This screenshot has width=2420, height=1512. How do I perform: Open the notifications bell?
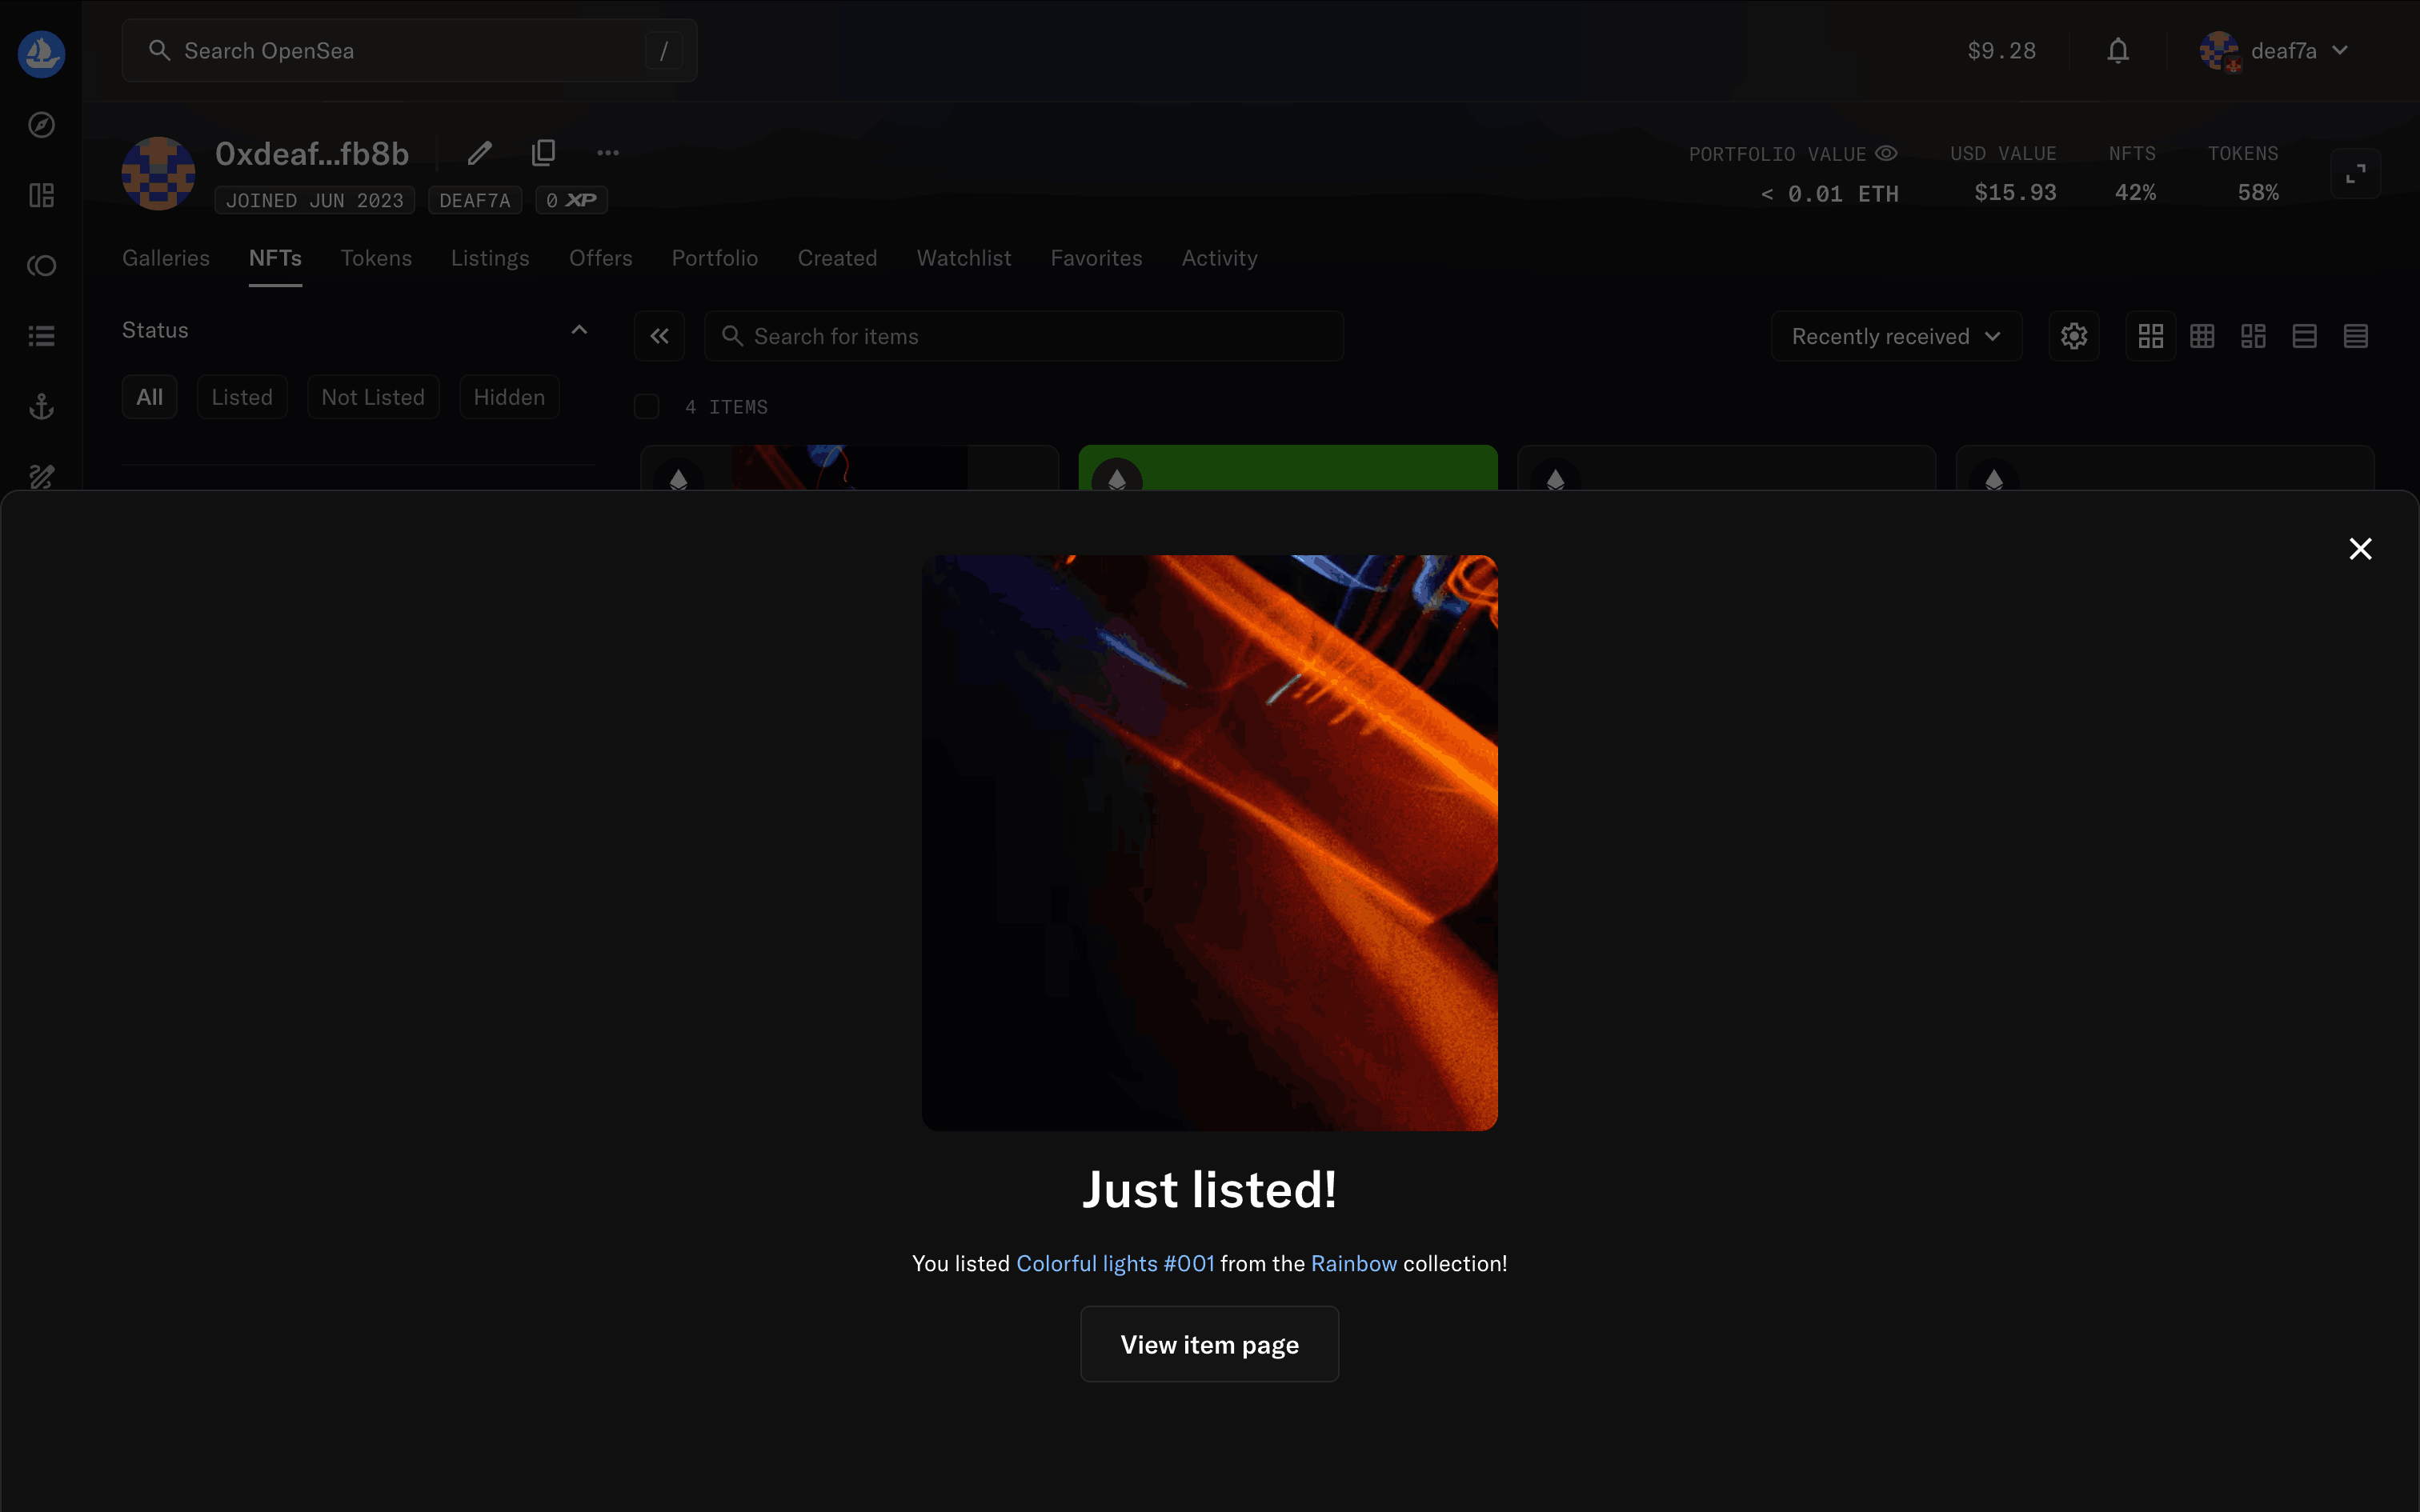pos(2117,51)
